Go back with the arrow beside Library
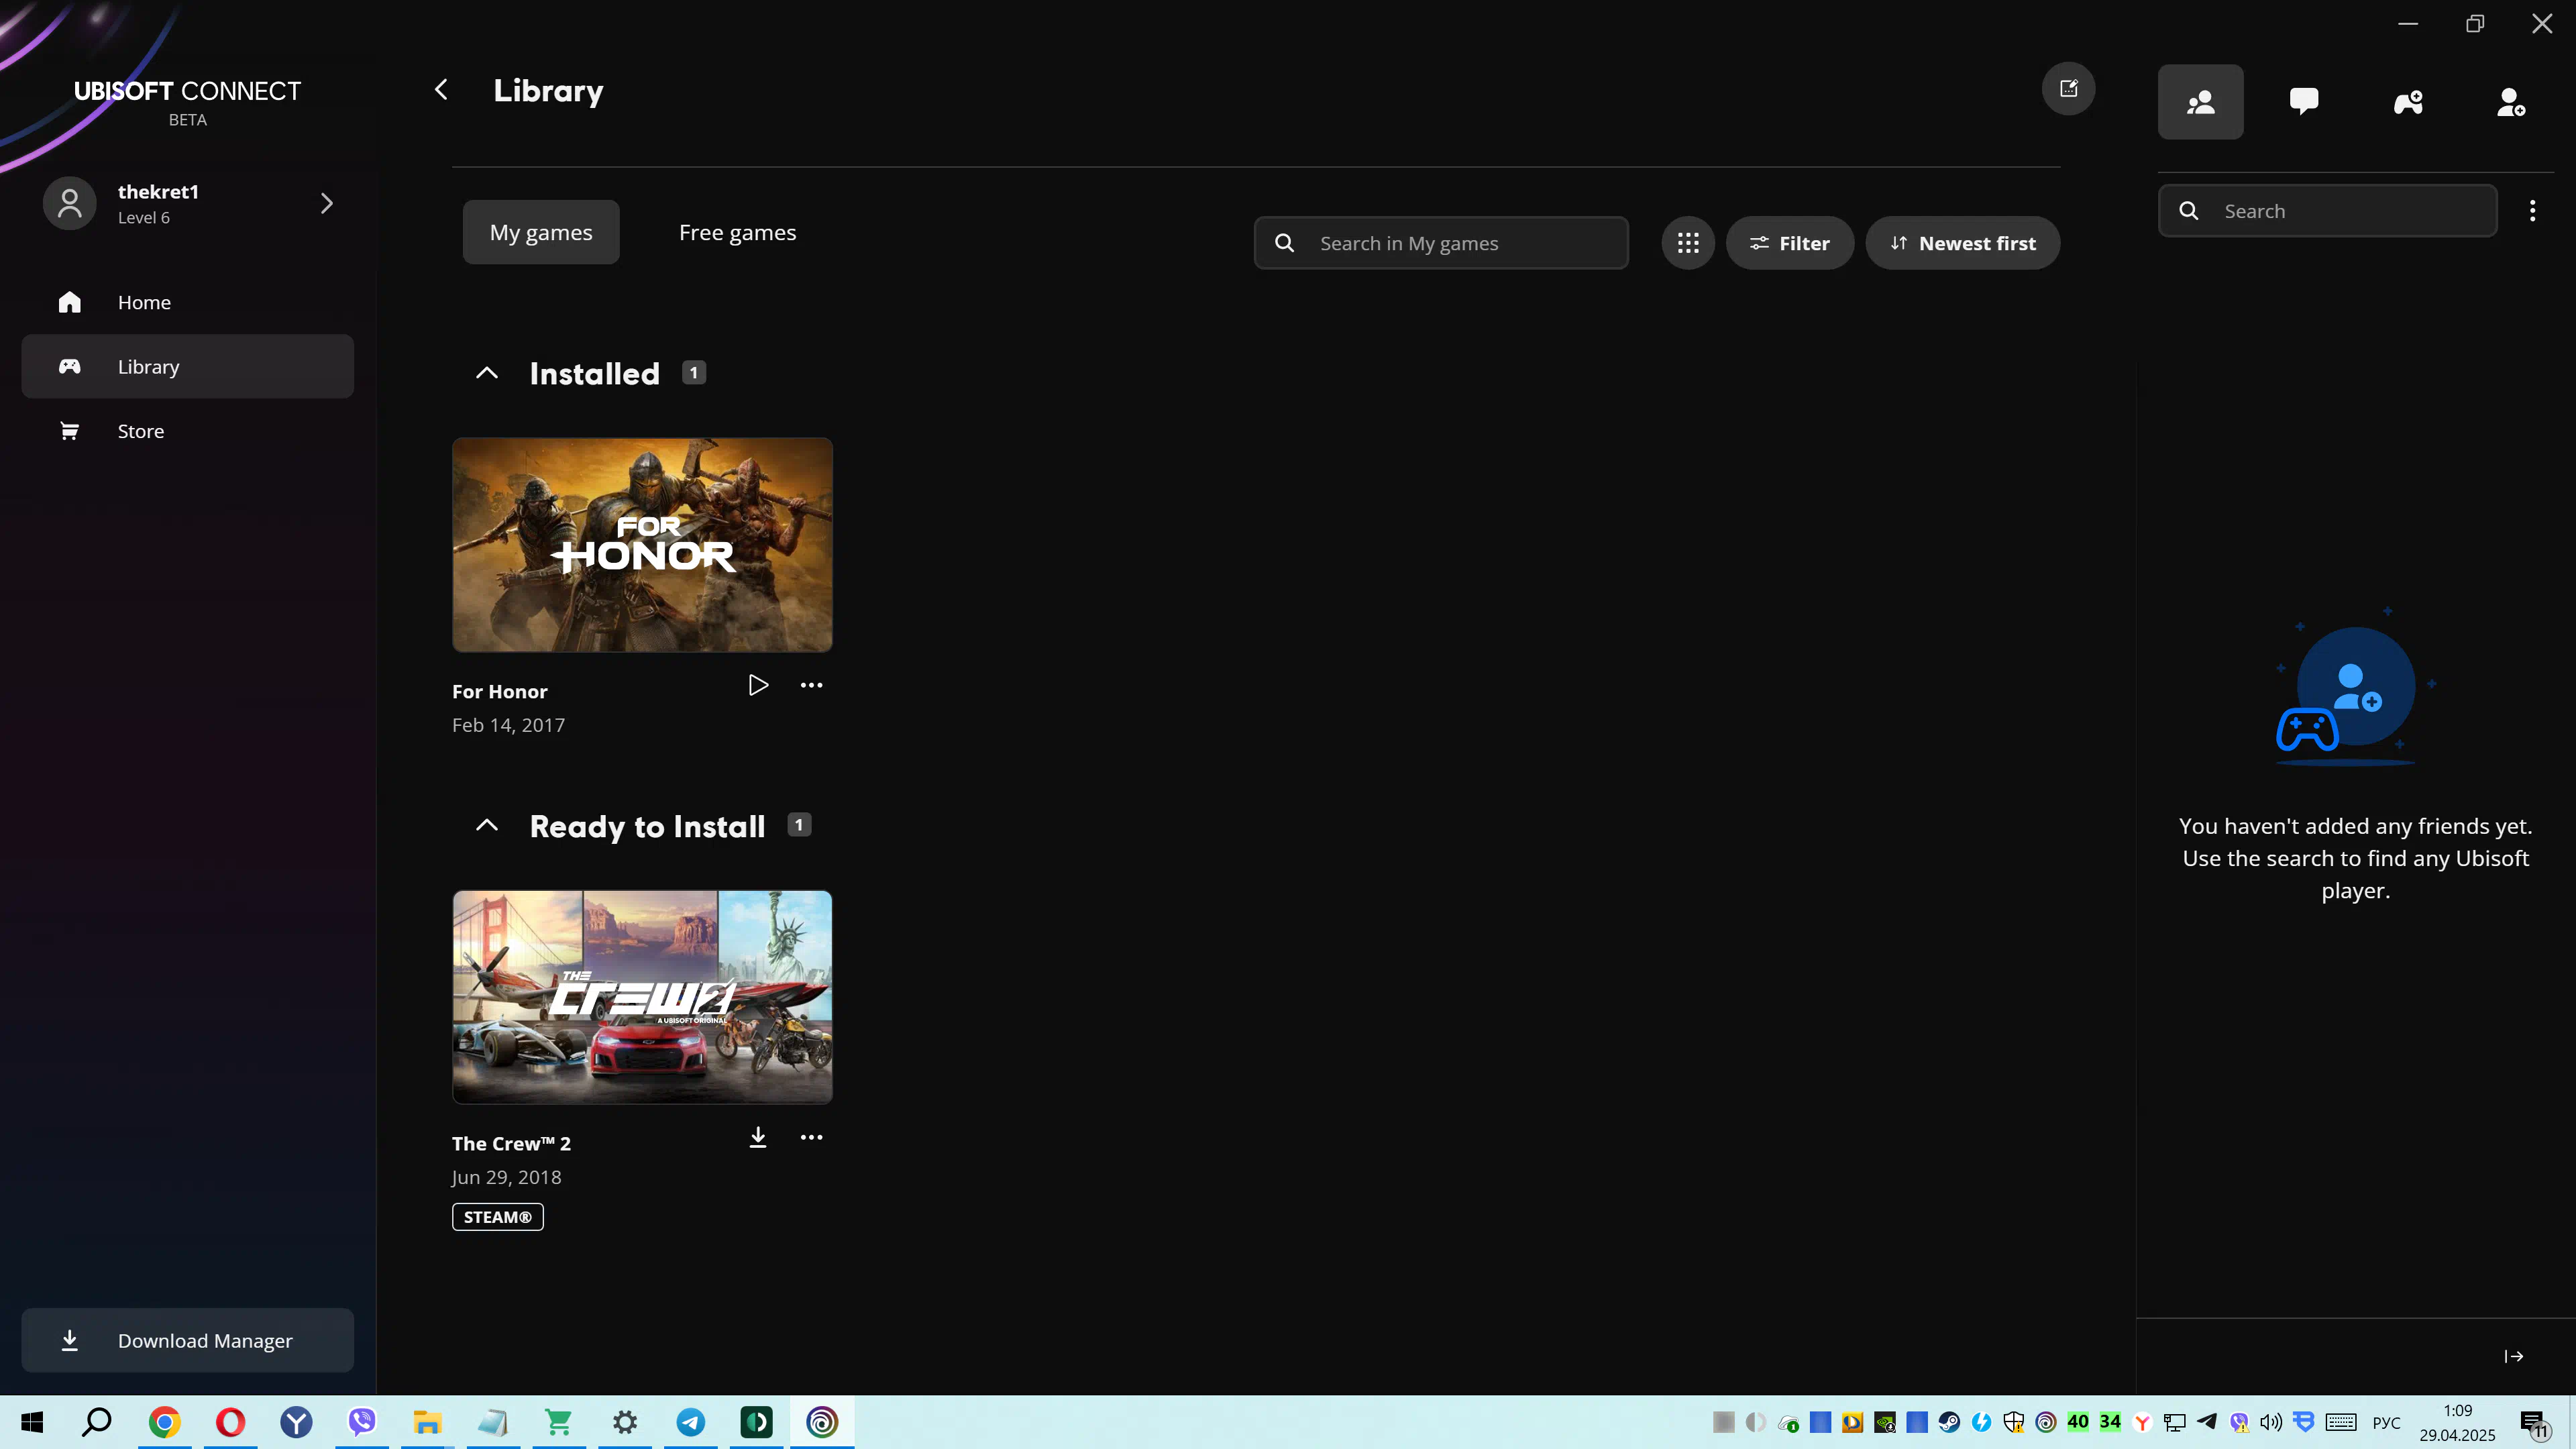 tap(441, 90)
